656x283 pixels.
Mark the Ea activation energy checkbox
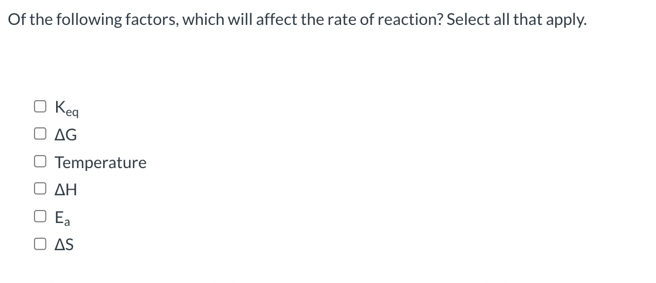[x=40, y=216]
